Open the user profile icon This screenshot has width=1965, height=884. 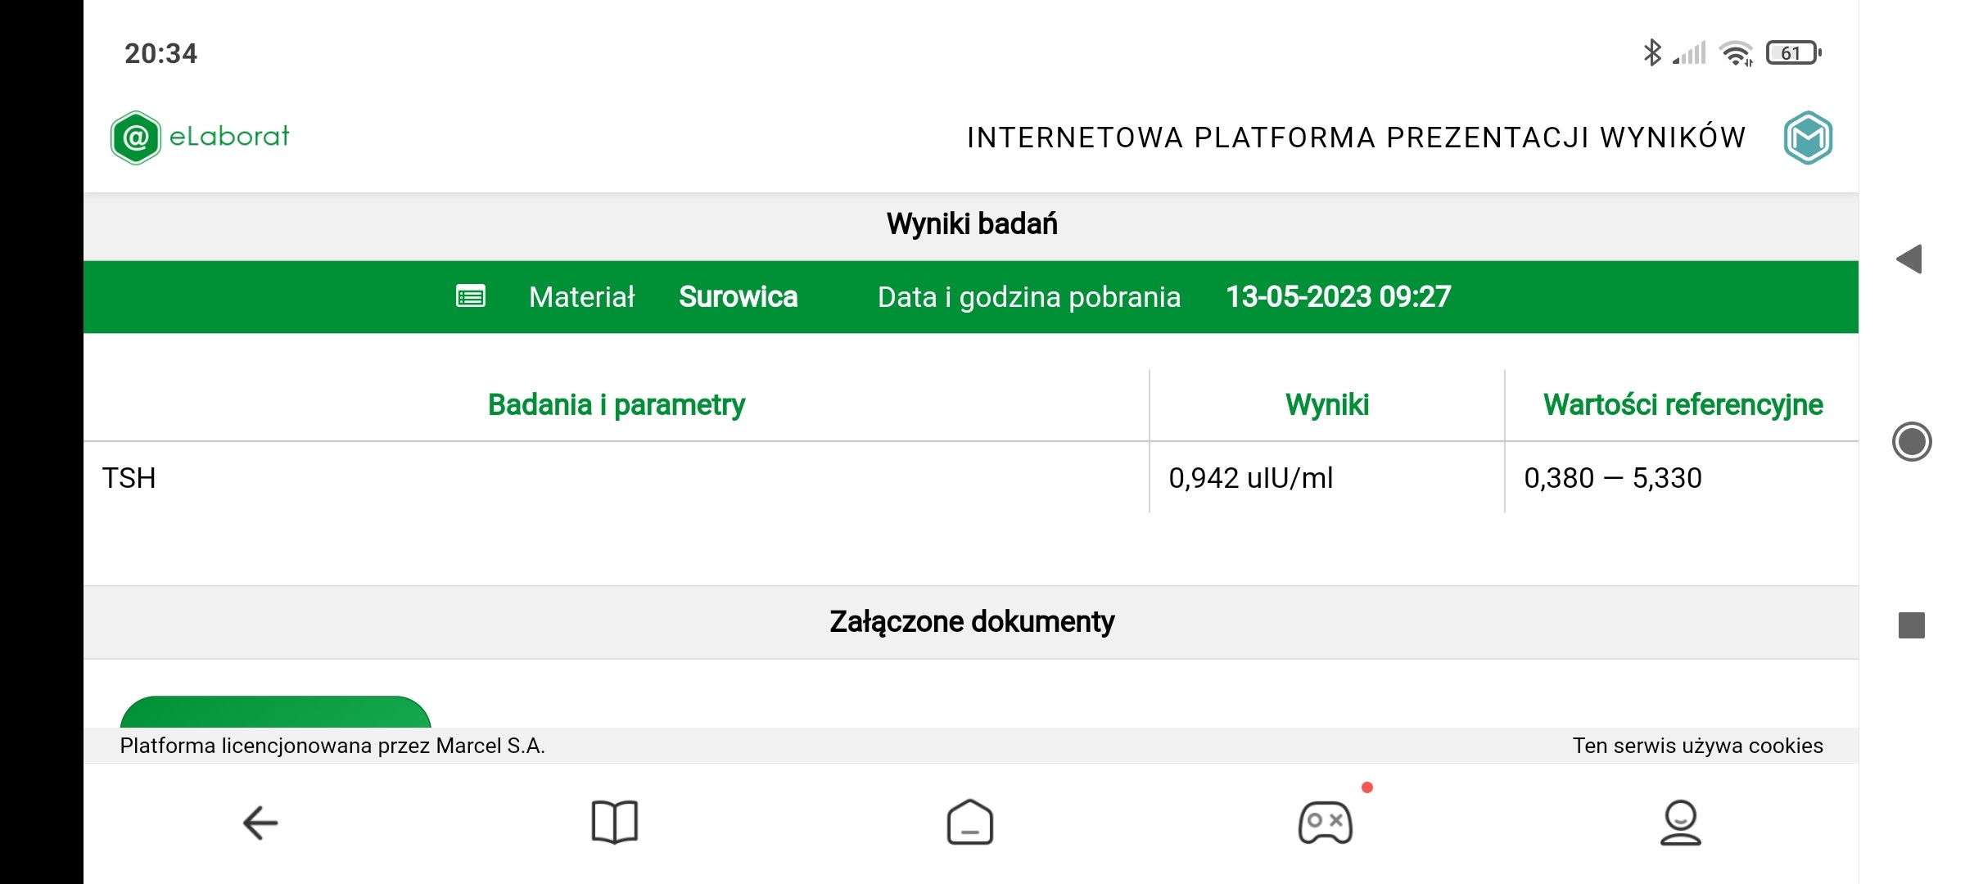pyautogui.click(x=1680, y=823)
